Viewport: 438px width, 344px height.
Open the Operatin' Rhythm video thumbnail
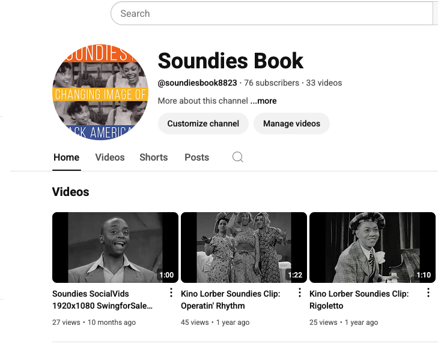(x=244, y=248)
